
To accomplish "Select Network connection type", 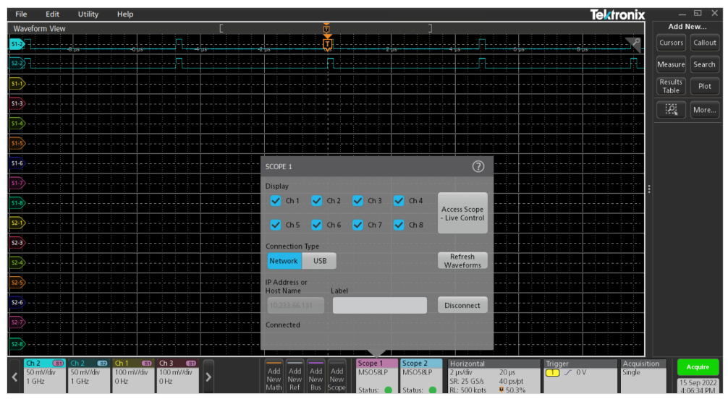I will [x=284, y=261].
